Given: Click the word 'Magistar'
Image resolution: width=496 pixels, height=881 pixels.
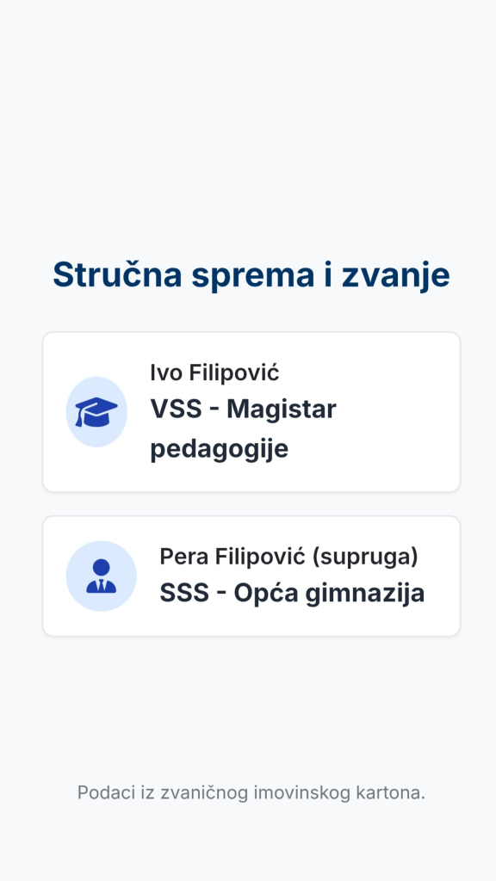Looking at the screenshot, I should pos(282,410).
